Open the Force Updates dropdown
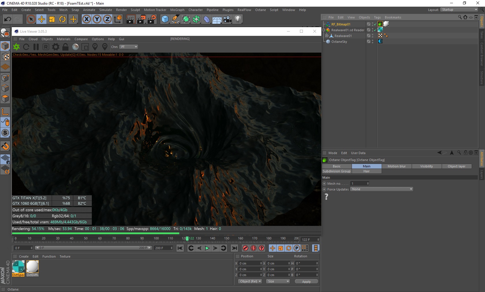Viewport: 485px width, 292px height. click(x=382, y=189)
